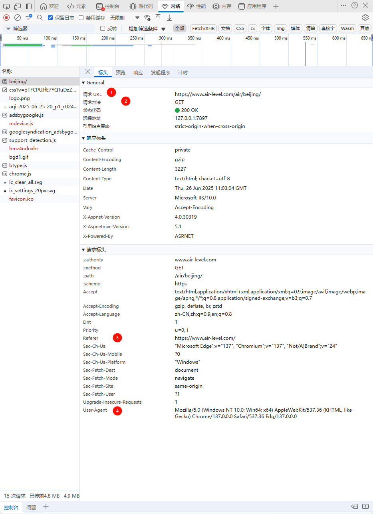Open the 无限制 throttling dropdown
373x514 pixels.
(125, 18)
